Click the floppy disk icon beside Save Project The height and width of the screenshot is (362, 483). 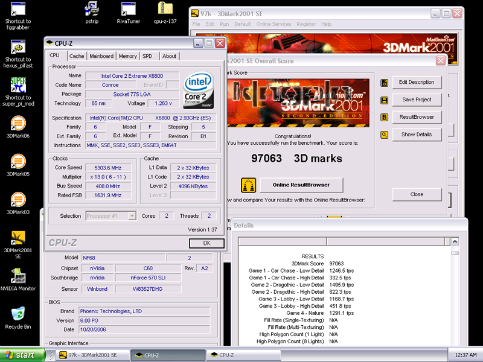pos(384,100)
